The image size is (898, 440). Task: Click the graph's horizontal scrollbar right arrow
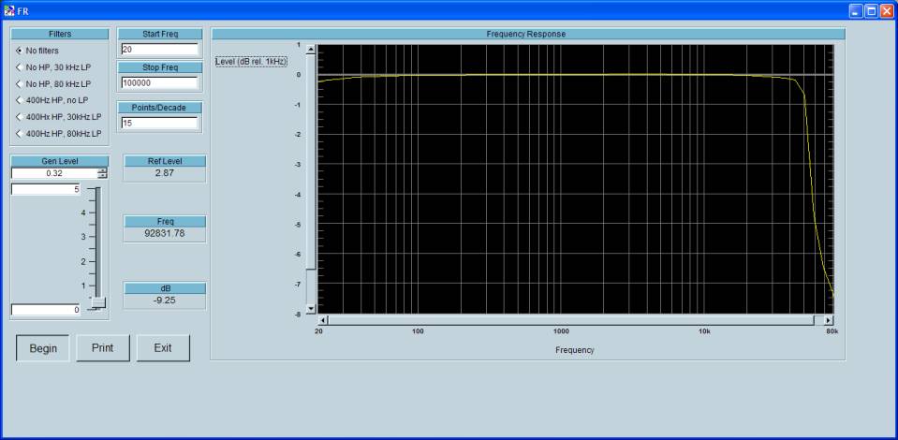[828, 320]
